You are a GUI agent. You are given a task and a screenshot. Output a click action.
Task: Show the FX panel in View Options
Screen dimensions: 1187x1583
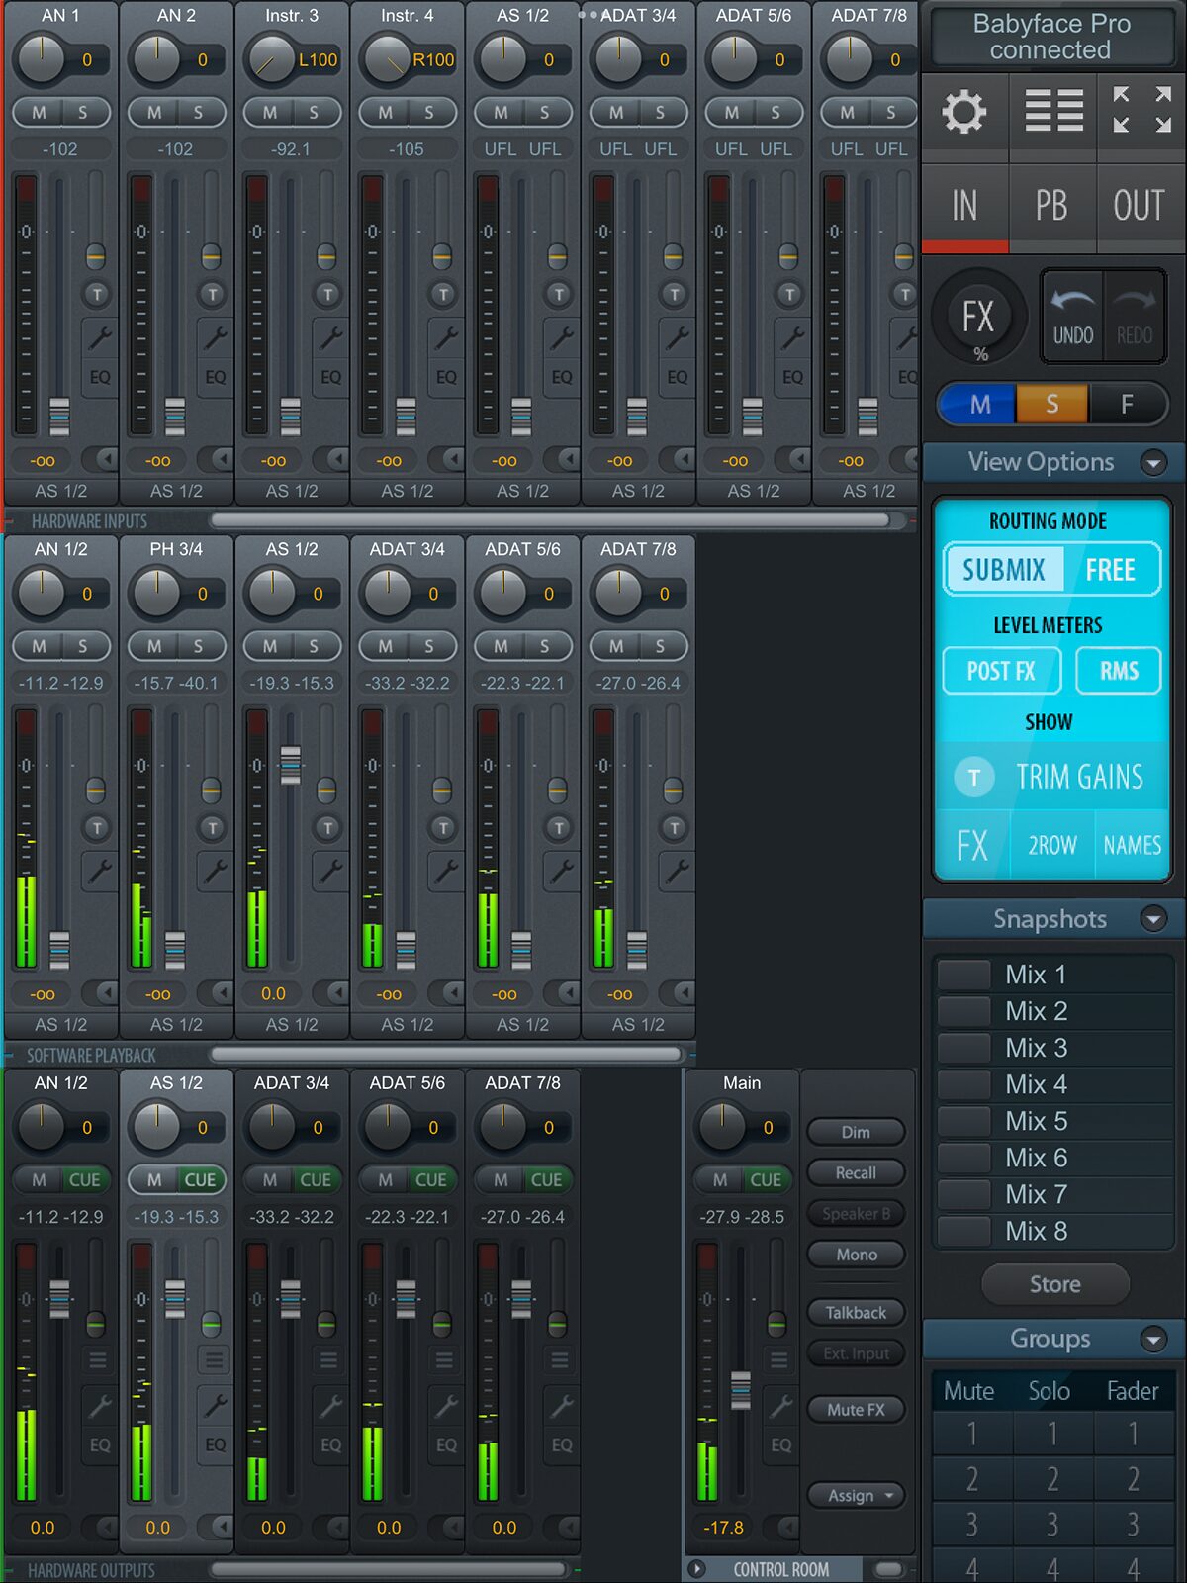pyautogui.click(x=972, y=846)
